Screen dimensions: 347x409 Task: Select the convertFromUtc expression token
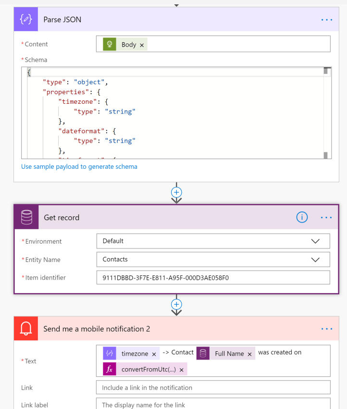click(x=148, y=370)
